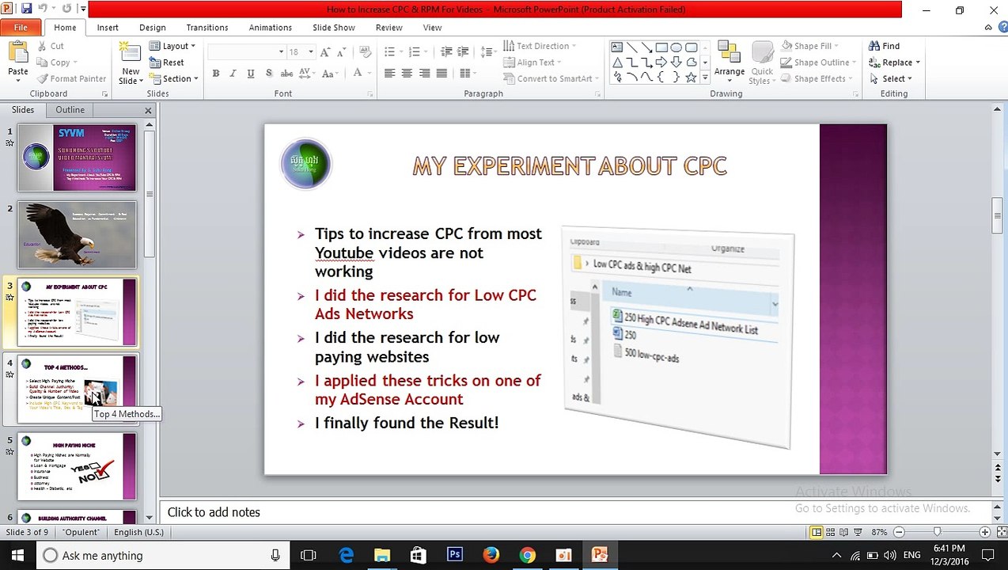Open the Change Case dropdown
The width and height of the screenshot is (1008, 570).
click(331, 74)
